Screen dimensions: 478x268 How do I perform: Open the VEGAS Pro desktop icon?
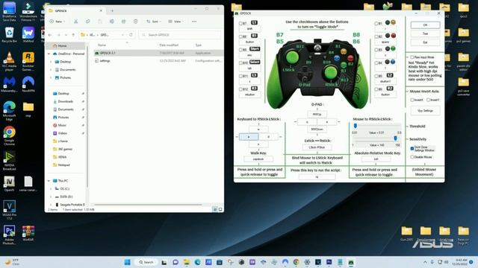[9, 210]
